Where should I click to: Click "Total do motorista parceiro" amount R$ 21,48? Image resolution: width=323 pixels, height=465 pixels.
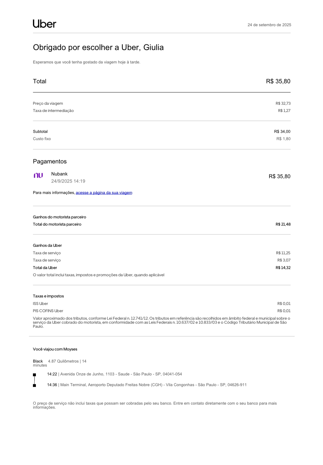click(x=283, y=224)
